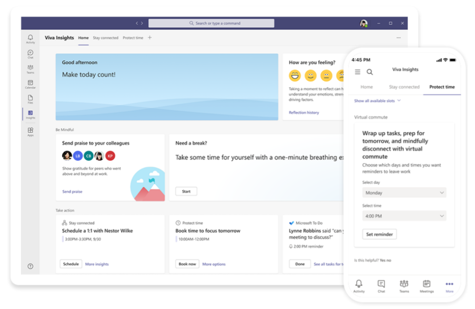The width and height of the screenshot is (475, 309).
Task: Click the search or command box
Action: point(211,23)
